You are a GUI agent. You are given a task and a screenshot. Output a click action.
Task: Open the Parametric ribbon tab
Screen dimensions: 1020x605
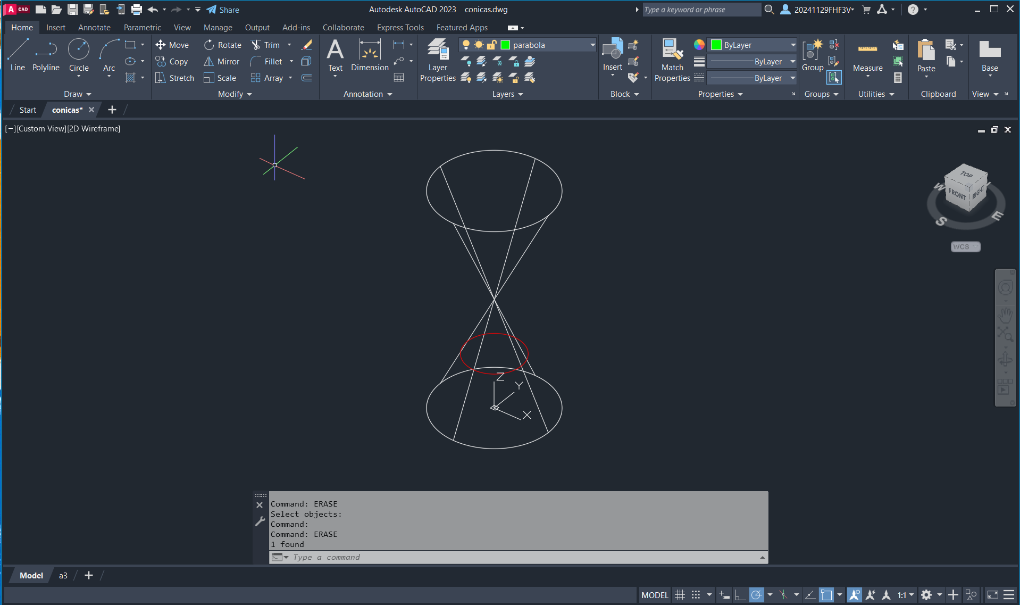click(142, 28)
